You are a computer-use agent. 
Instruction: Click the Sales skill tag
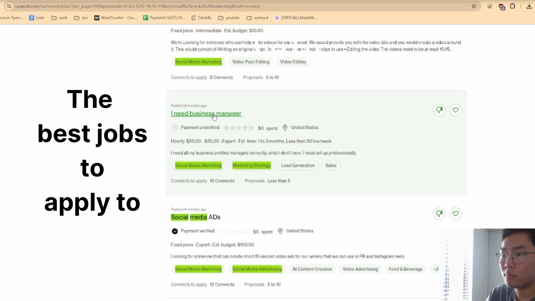(x=331, y=166)
